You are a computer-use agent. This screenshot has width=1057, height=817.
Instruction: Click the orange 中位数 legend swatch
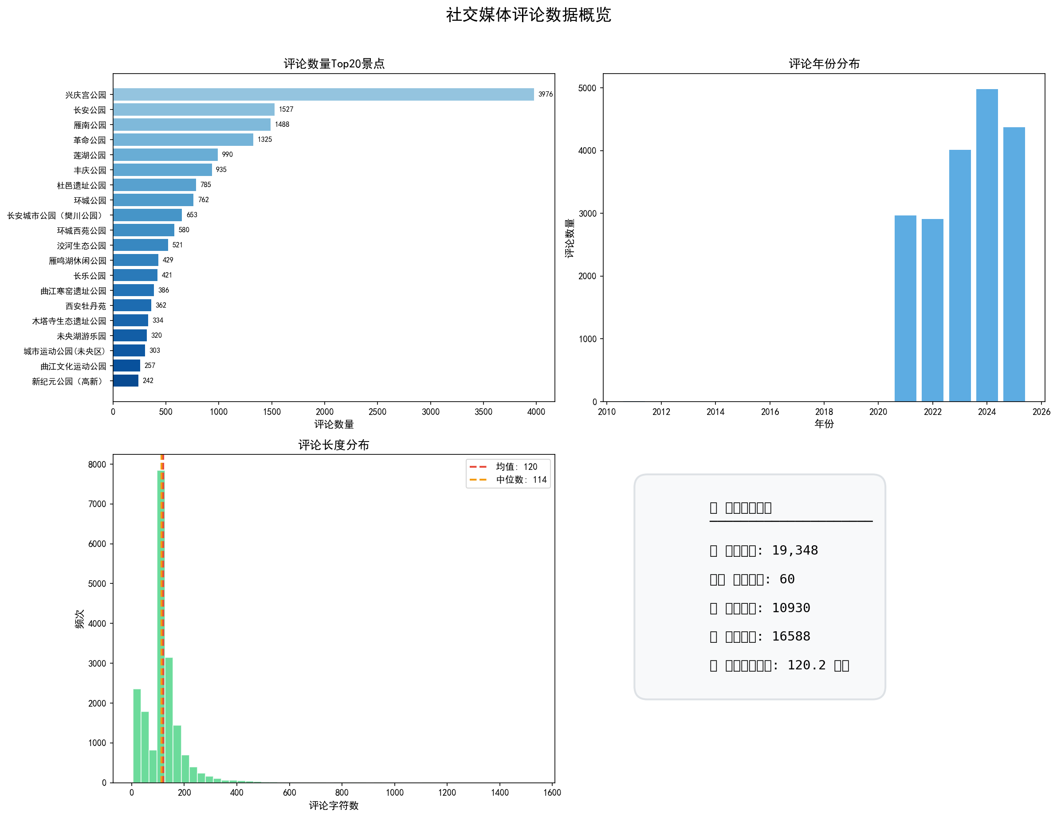coord(478,480)
